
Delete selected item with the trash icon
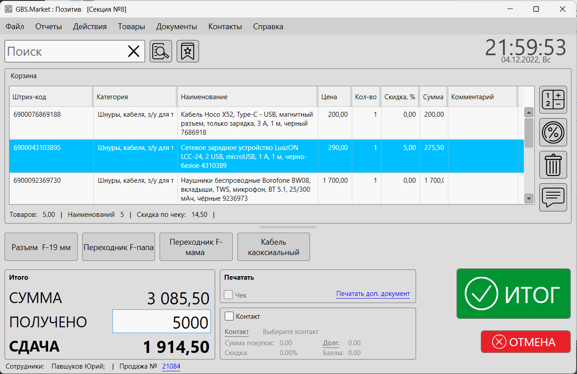553,165
